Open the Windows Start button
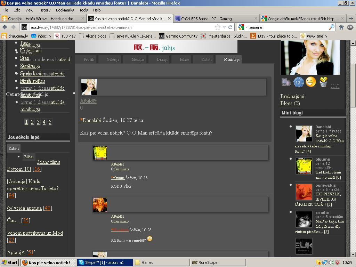The height and width of the screenshot is (267, 356). [x=9, y=262]
